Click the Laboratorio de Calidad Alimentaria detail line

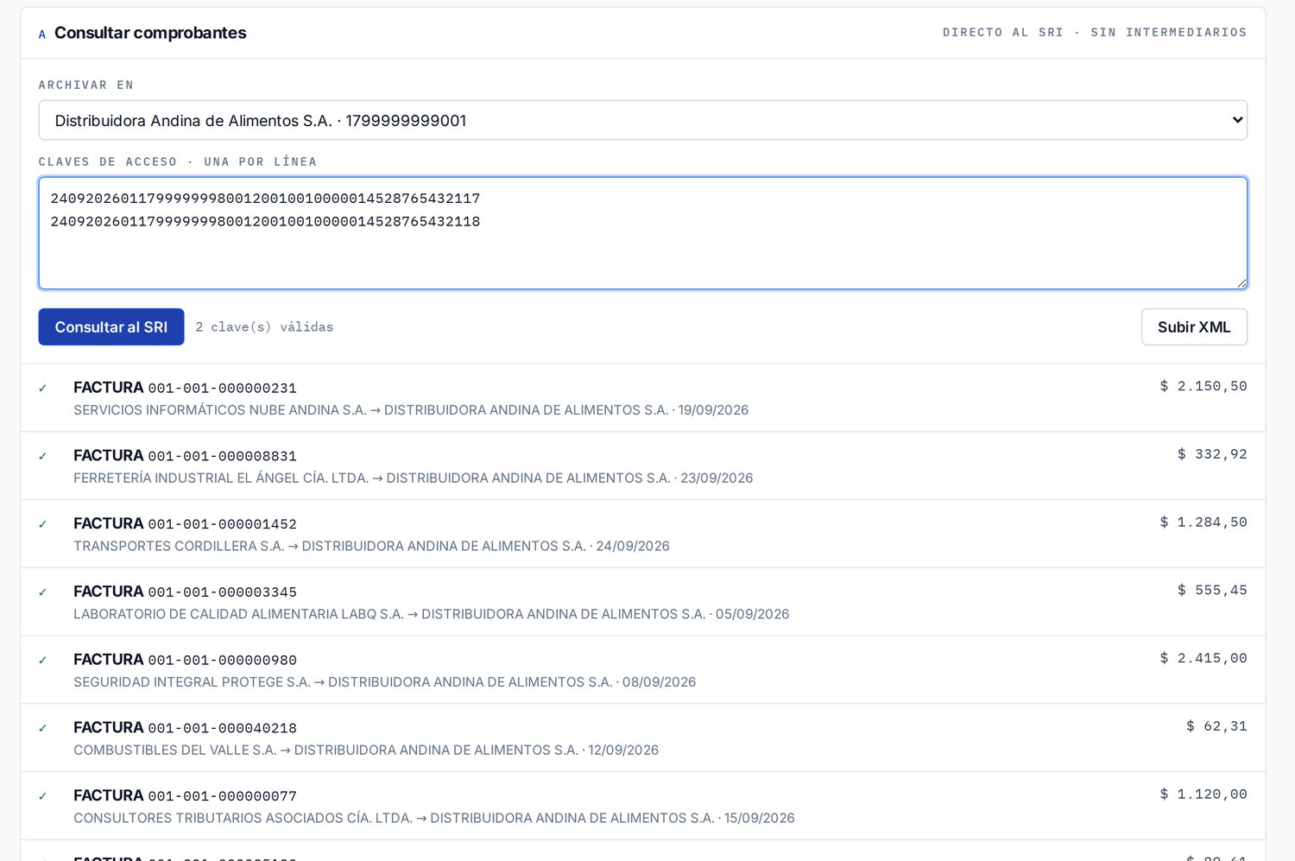pos(432,614)
